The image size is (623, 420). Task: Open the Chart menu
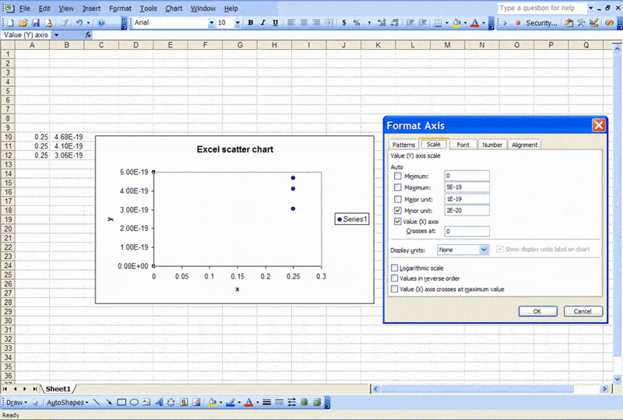pos(173,8)
